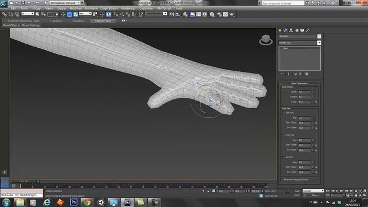This screenshot has height=207, width=368.
Task: Open Unity from the taskbar
Action: 101,202
